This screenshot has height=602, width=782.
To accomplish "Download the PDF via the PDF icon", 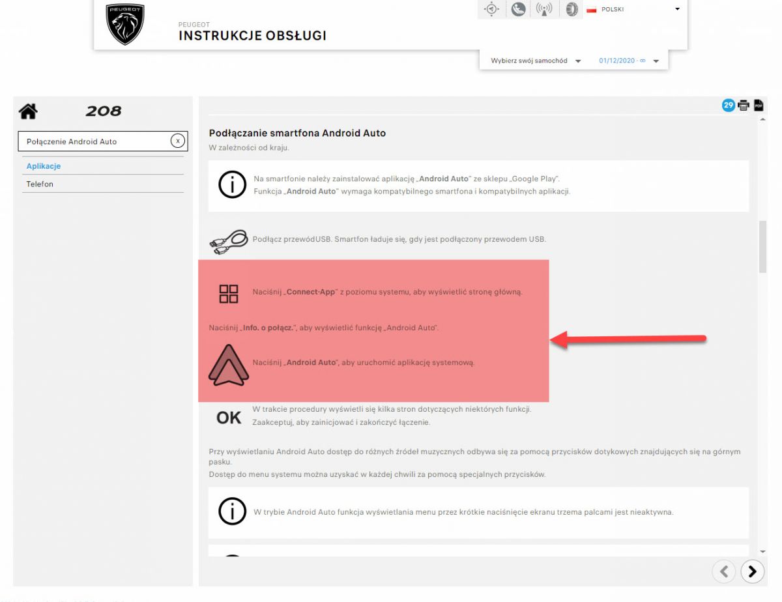I will pyautogui.click(x=759, y=105).
